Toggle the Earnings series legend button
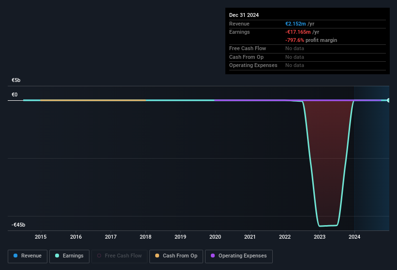The height and width of the screenshot is (270, 397). 69,256
